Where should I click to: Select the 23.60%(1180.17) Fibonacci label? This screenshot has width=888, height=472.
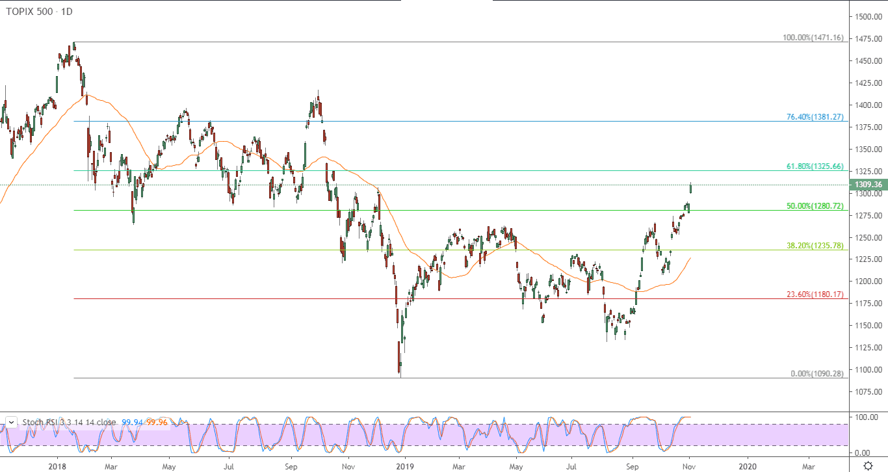pyautogui.click(x=815, y=295)
